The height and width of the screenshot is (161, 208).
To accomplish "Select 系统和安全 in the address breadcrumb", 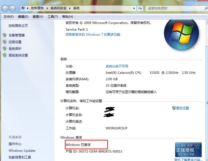I will [58, 8].
